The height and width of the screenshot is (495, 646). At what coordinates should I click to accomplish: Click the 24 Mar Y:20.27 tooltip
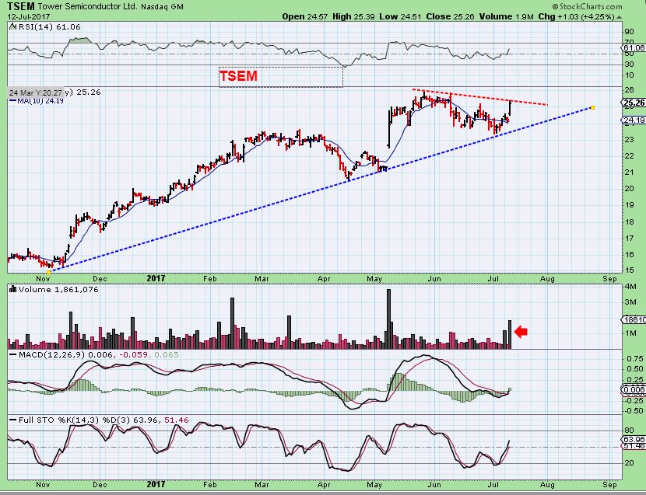(36, 93)
